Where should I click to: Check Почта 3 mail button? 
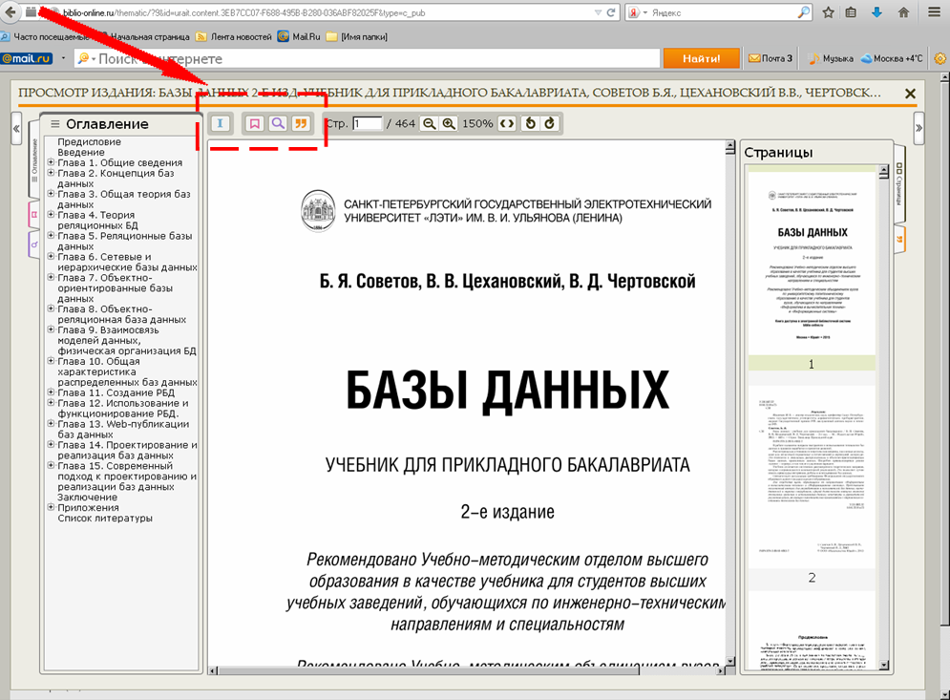(771, 59)
